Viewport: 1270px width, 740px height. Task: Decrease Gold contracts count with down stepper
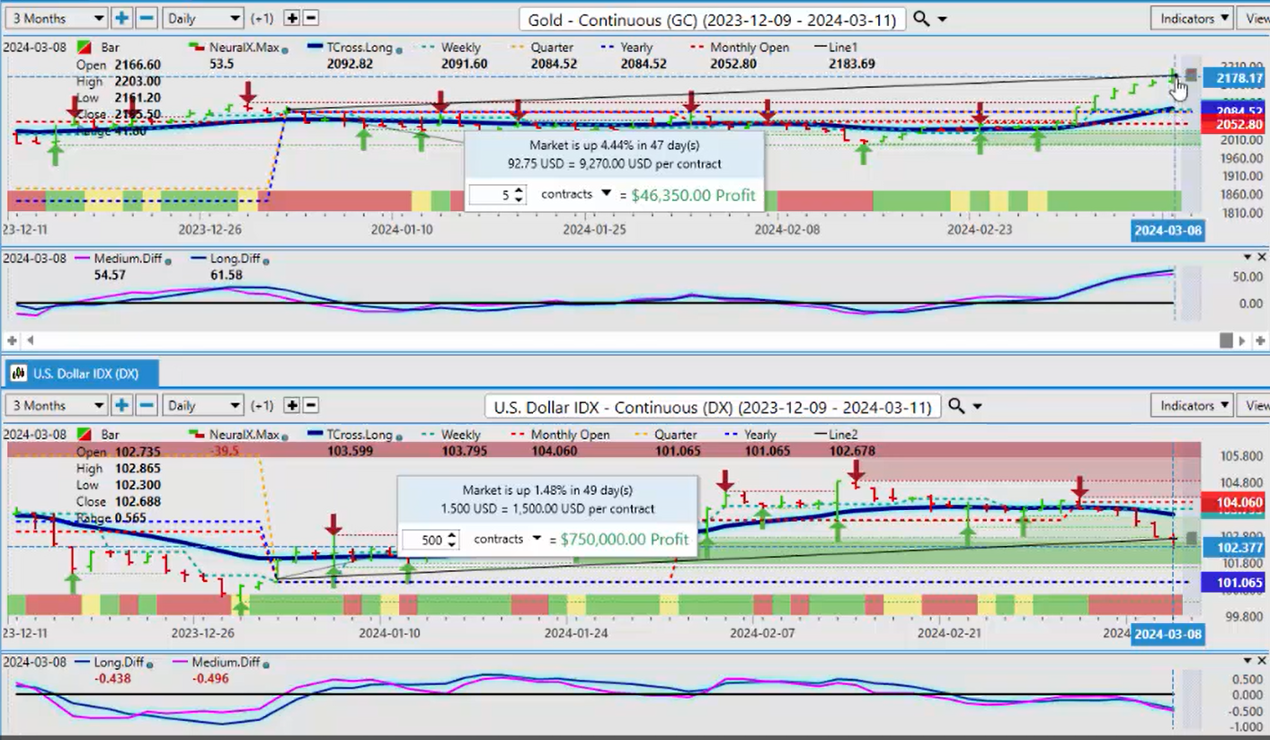(x=519, y=199)
